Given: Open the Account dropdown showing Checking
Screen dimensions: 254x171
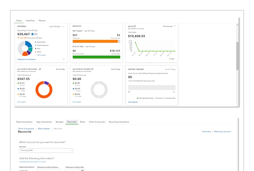Looking at the screenshot, I should (46, 151).
